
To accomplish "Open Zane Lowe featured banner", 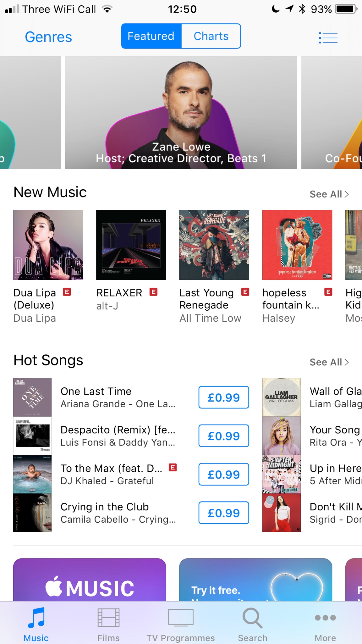I will 181,113.
